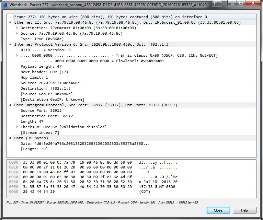Select the Internet Protocol Version 6 row

135,44
